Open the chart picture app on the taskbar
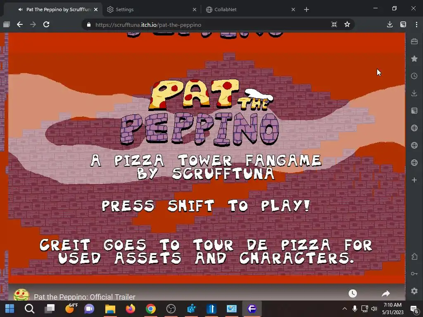This screenshot has width=423, height=317. tap(231, 309)
